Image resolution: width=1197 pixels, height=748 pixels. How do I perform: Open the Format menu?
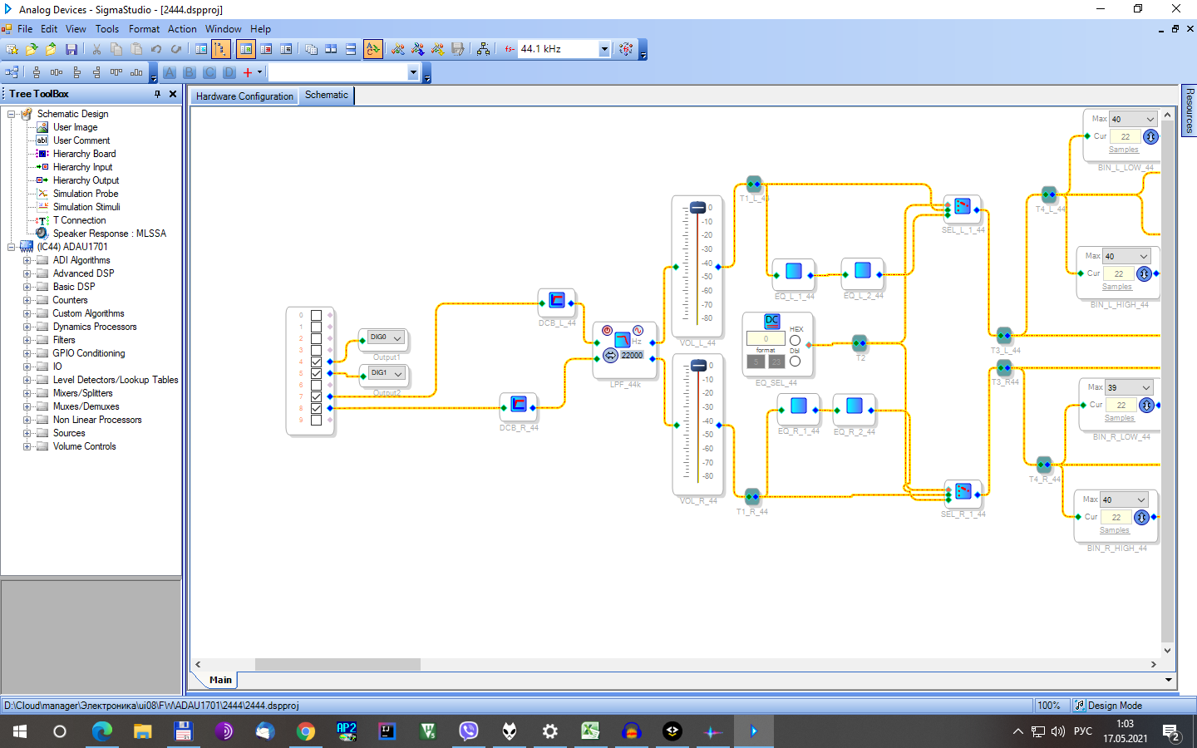pyautogui.click(x=144, y=29)
